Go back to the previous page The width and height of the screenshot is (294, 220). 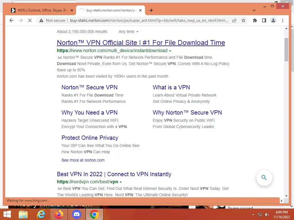(x=11, y=20)
